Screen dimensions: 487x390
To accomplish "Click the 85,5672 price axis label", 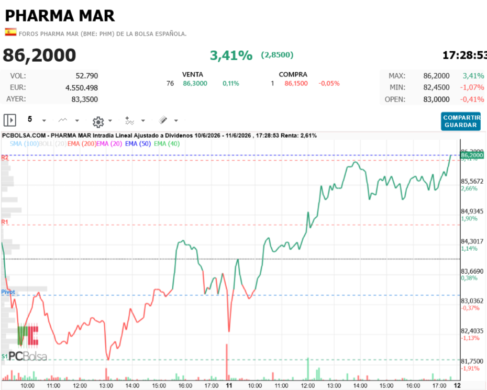I will (472, 181).
